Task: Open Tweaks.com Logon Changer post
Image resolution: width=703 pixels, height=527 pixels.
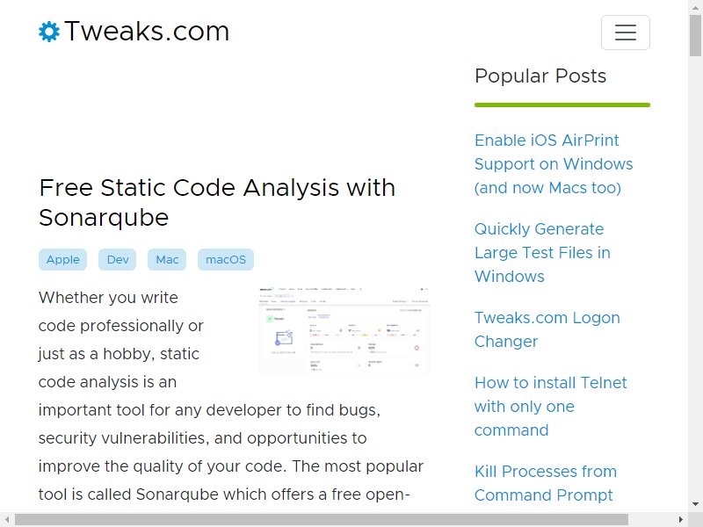Action: [547, 329]
